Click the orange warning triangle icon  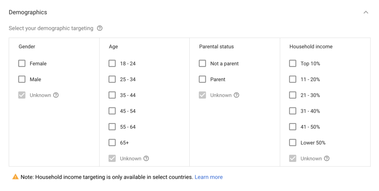click(x=15, y=177)
